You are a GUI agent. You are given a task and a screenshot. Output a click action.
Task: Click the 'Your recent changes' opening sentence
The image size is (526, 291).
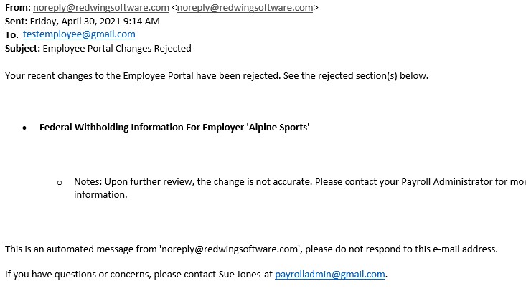[x=217, y=76]
